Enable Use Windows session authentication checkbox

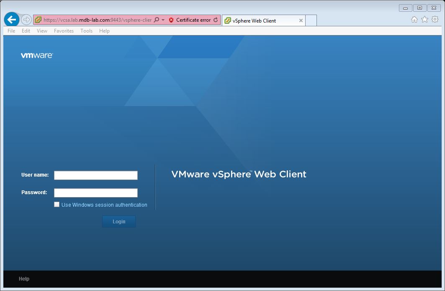(57, 205)
